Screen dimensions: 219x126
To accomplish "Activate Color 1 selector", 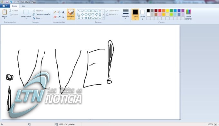I will [x=135, y=14].
